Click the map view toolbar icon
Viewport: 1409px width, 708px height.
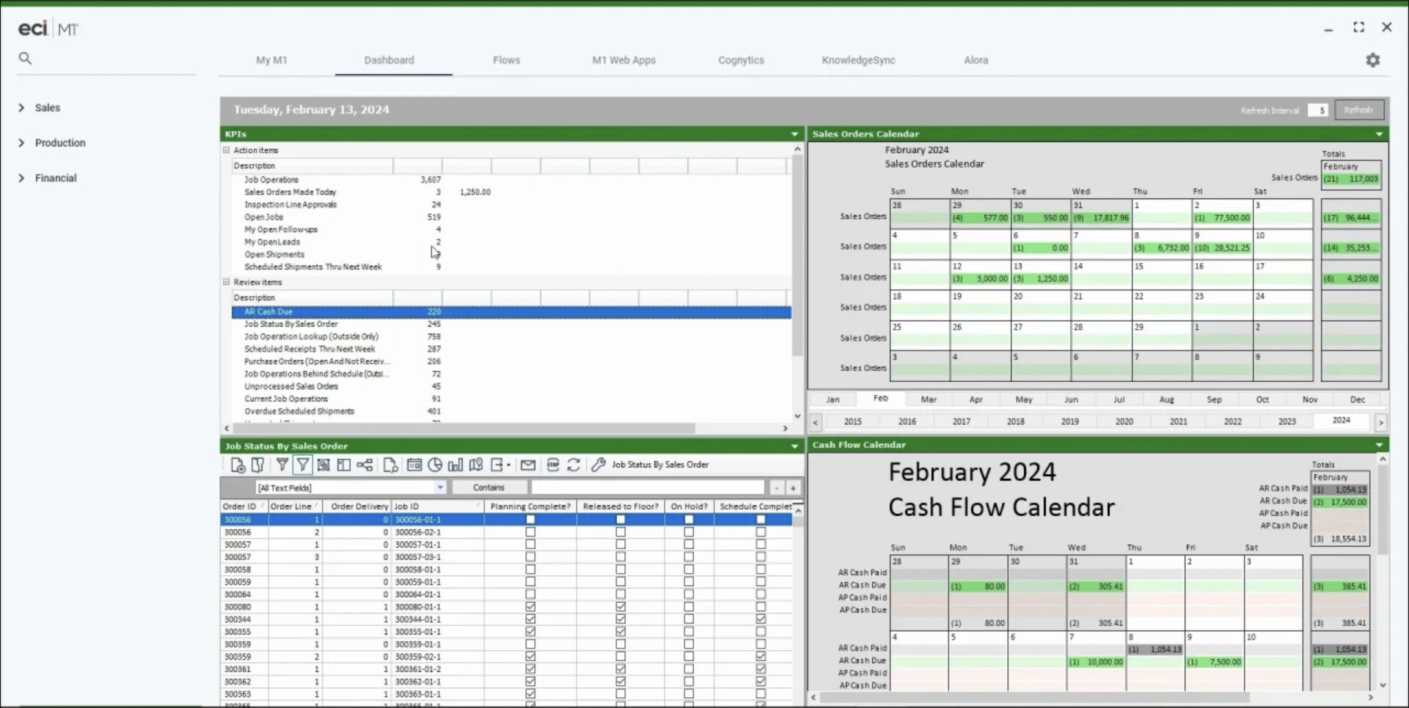click(x=476, y=465)
